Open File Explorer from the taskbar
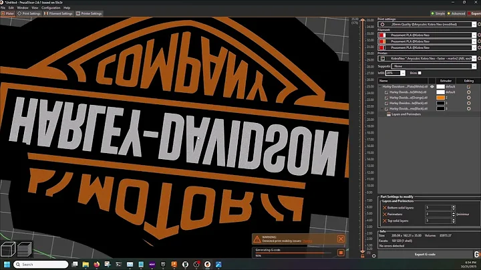The height and width of the screenshot is (270, 481). pyautogui.click(x=86, y=264)
